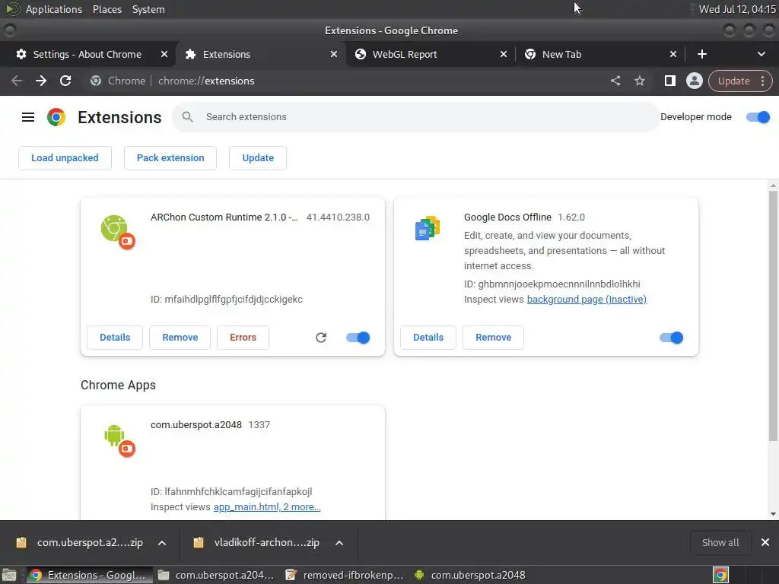Viewport: 779px width, 584px height.
Task: Click the Chrome Update button
Action: point(733,81)
